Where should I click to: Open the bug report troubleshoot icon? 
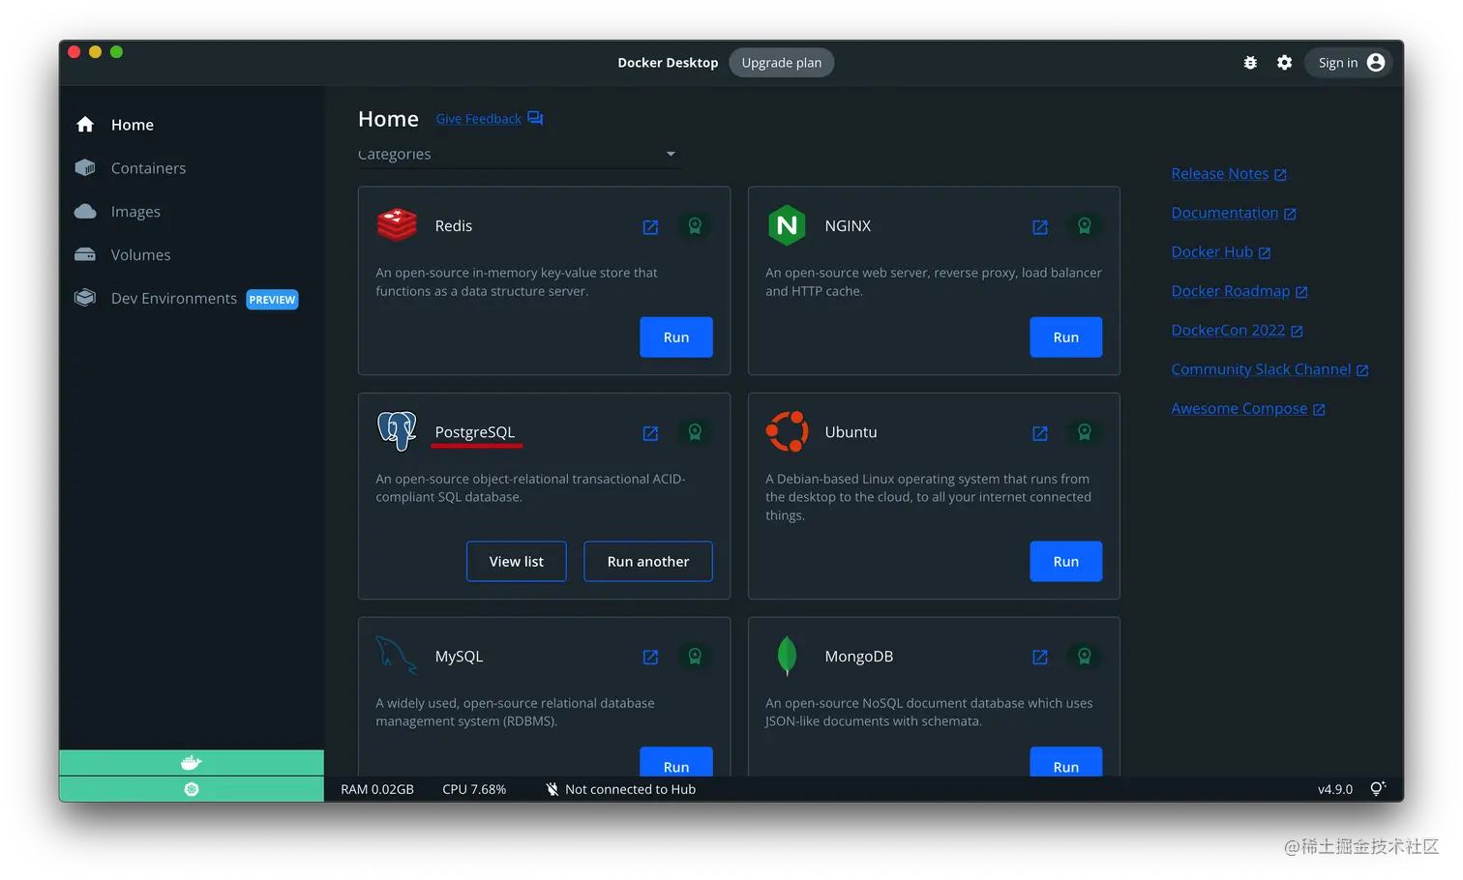[x=1250, y=63]
